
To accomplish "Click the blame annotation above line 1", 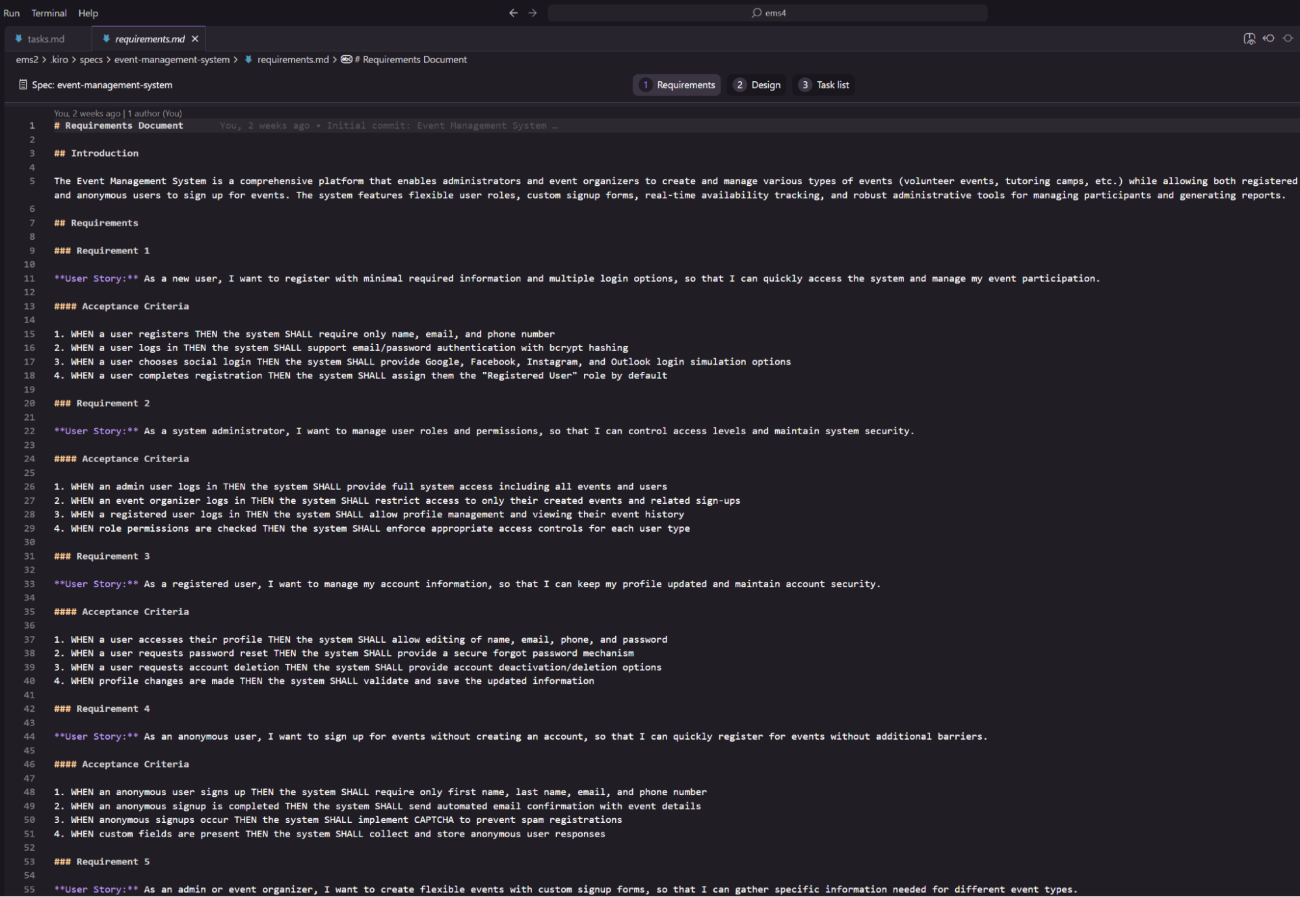I will [x=118, y=113].
